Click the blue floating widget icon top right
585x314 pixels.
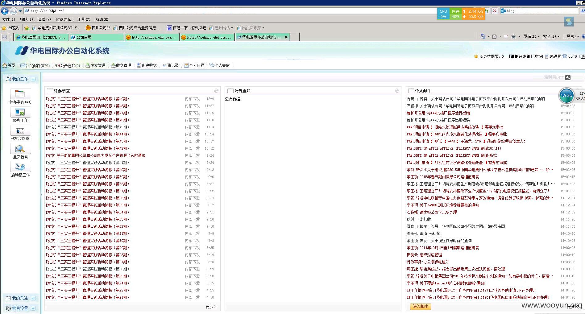click(x=569, y=22)
